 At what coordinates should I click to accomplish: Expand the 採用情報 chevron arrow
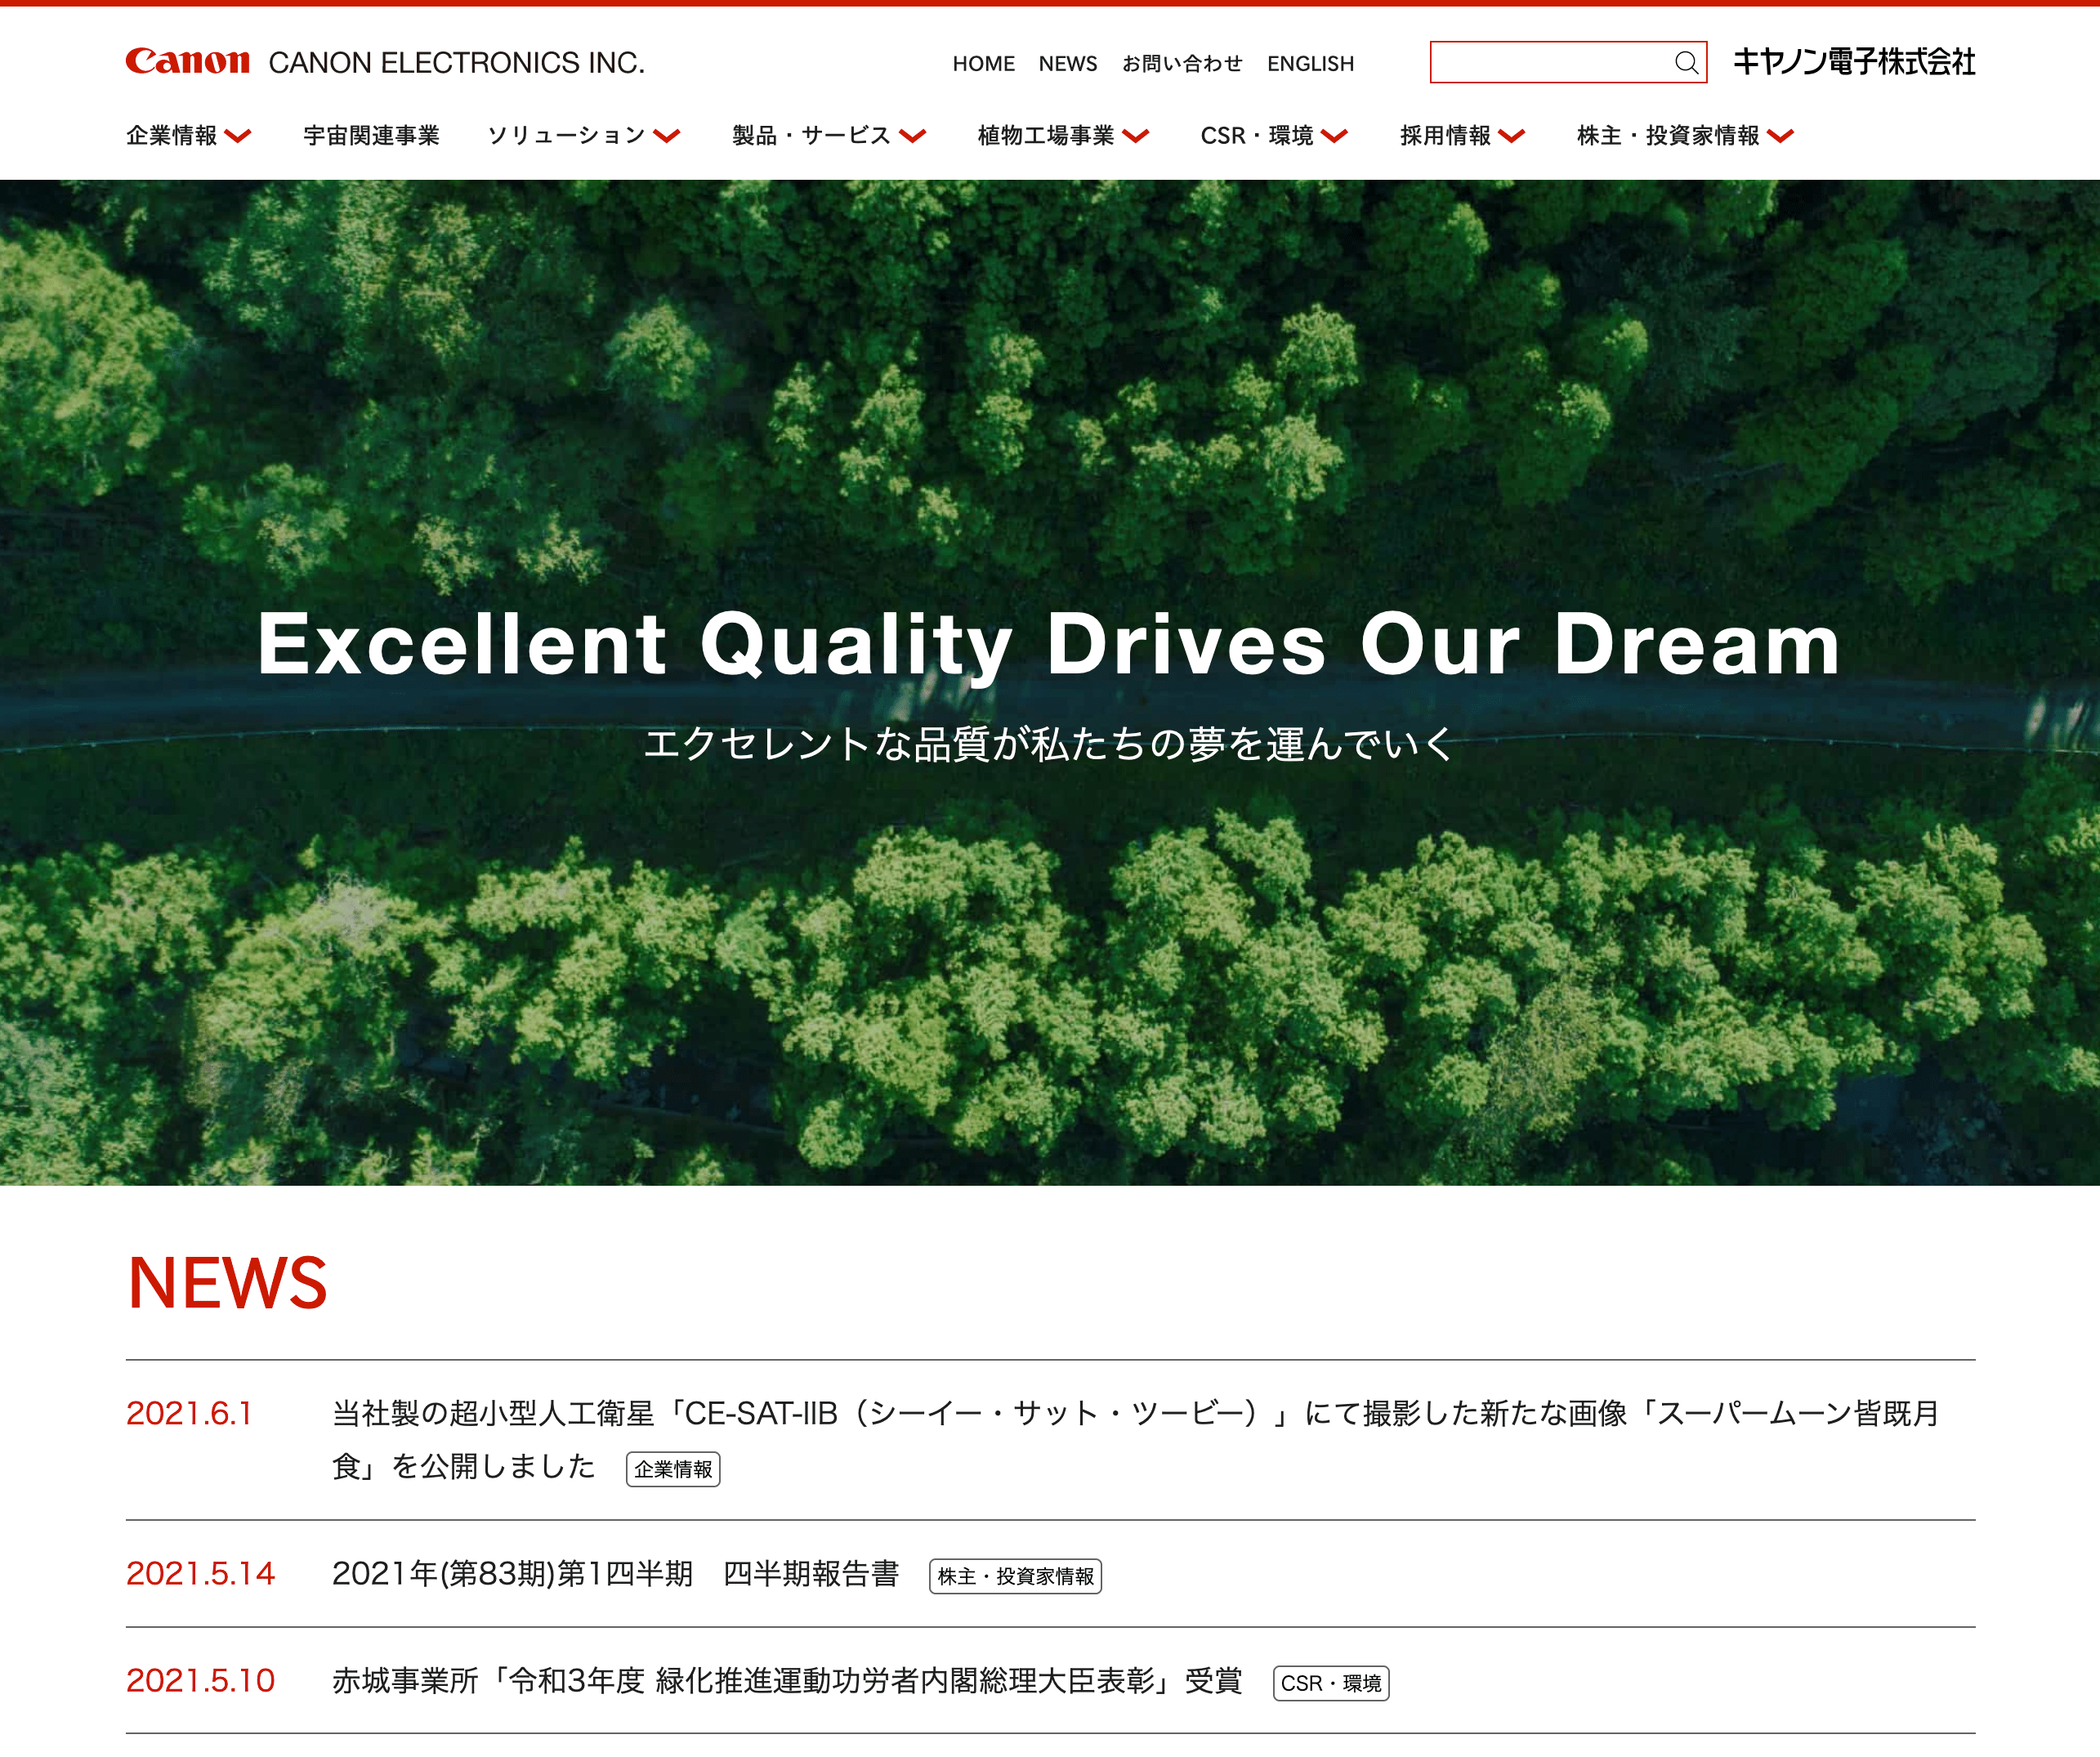coord(1511,137)
